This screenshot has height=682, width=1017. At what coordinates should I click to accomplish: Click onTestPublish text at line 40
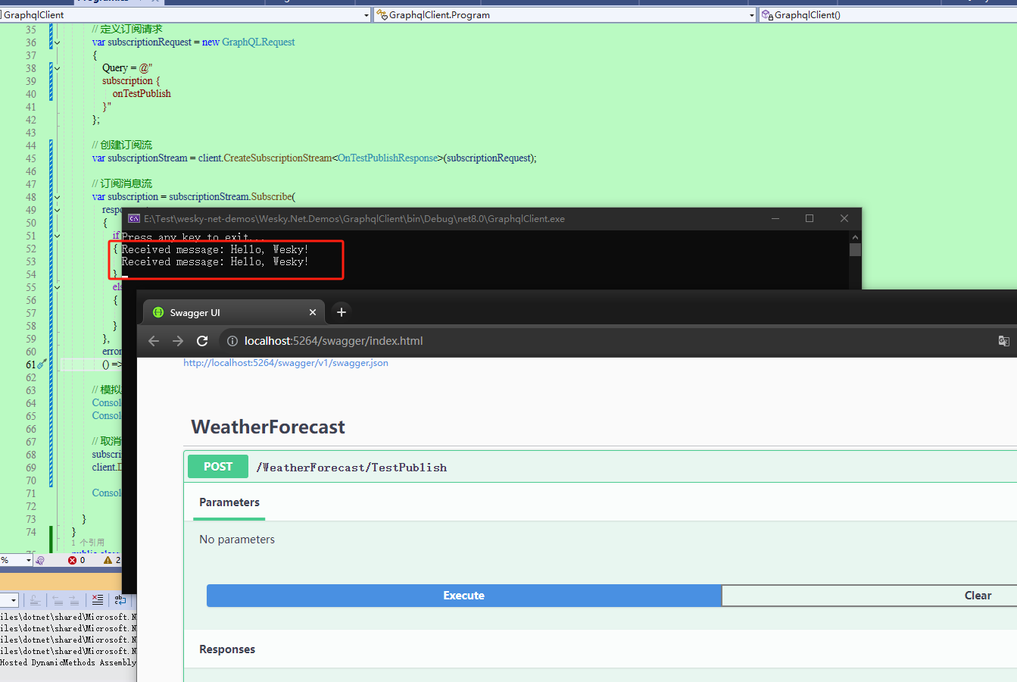(142, 94)
